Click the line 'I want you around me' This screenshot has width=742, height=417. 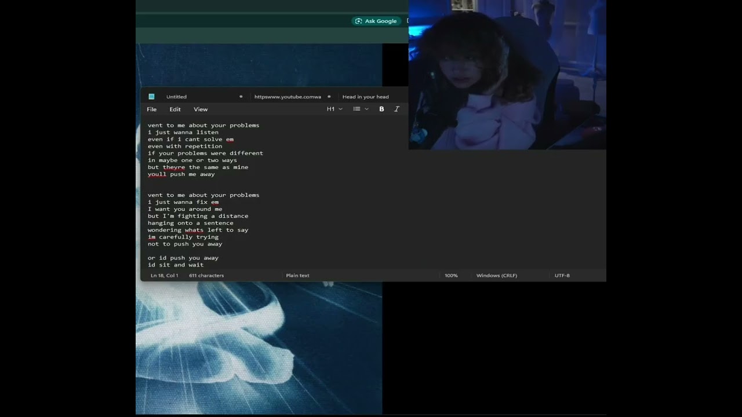[x=185, y=209]
